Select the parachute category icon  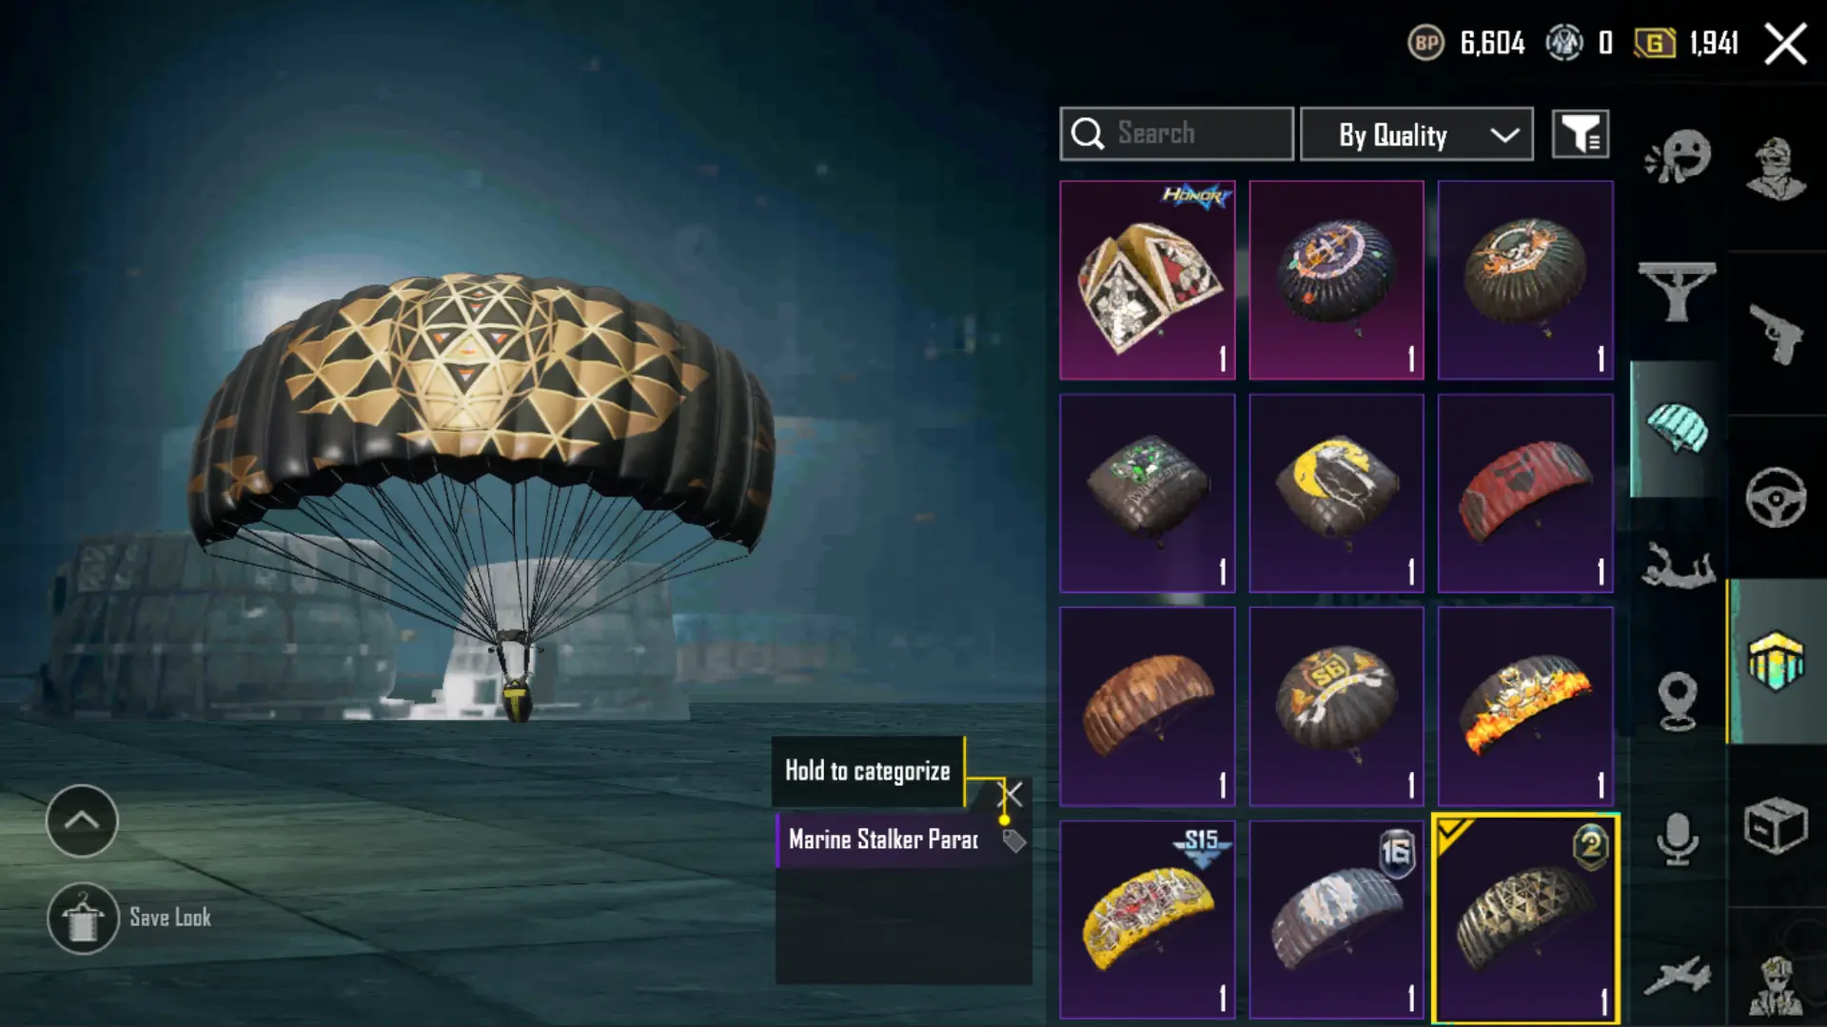pos(1677,428)
